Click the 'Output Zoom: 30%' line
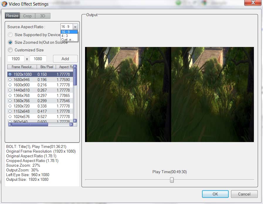The width and height of the screenshot is (263, 204). tap(23, 170)
